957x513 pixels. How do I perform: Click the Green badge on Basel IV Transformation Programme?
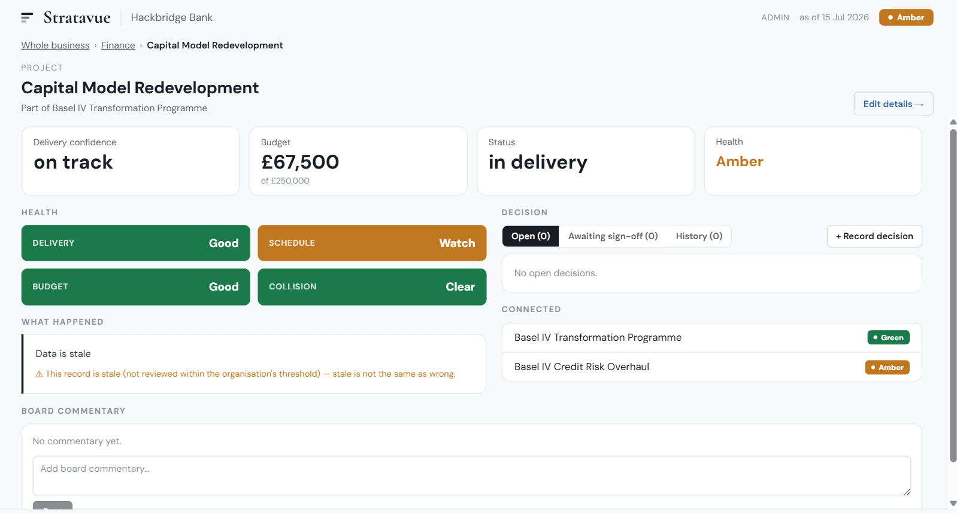click(888, 338)
